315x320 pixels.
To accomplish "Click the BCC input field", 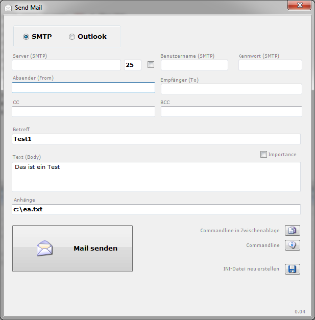I will (x=231, y=111).
